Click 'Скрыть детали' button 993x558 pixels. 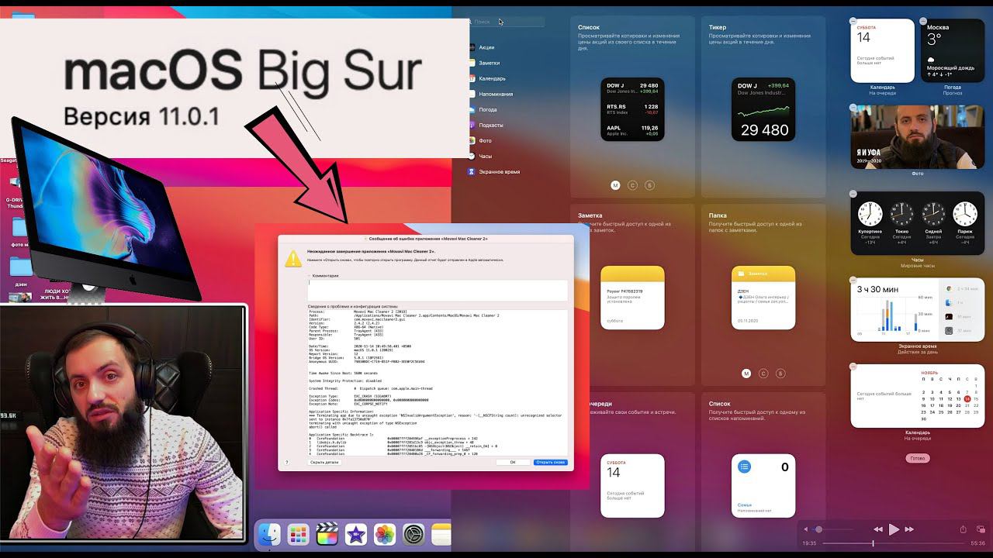tap(324, 462)
